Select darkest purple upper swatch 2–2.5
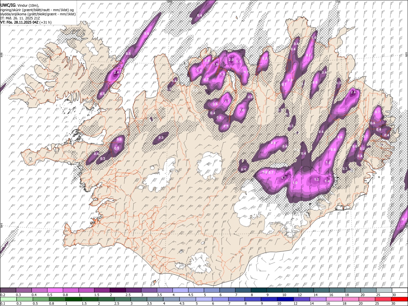The height and width of the screenshot is (306, 408). tap(118, 290)
